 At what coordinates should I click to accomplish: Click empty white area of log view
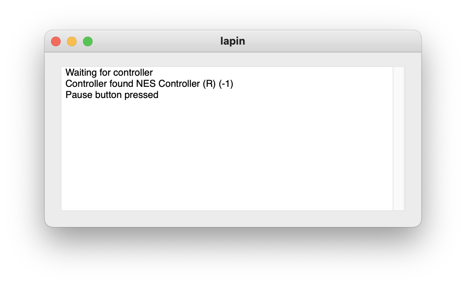coord(227,154)
